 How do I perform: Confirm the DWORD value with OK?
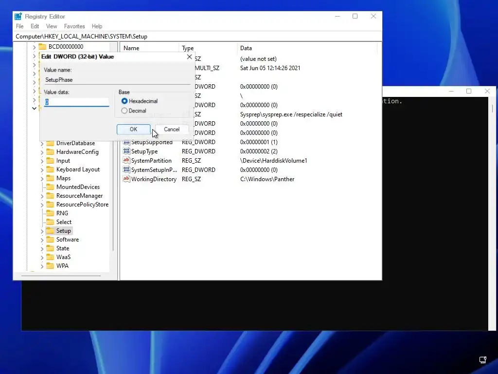tap(133, 130)
